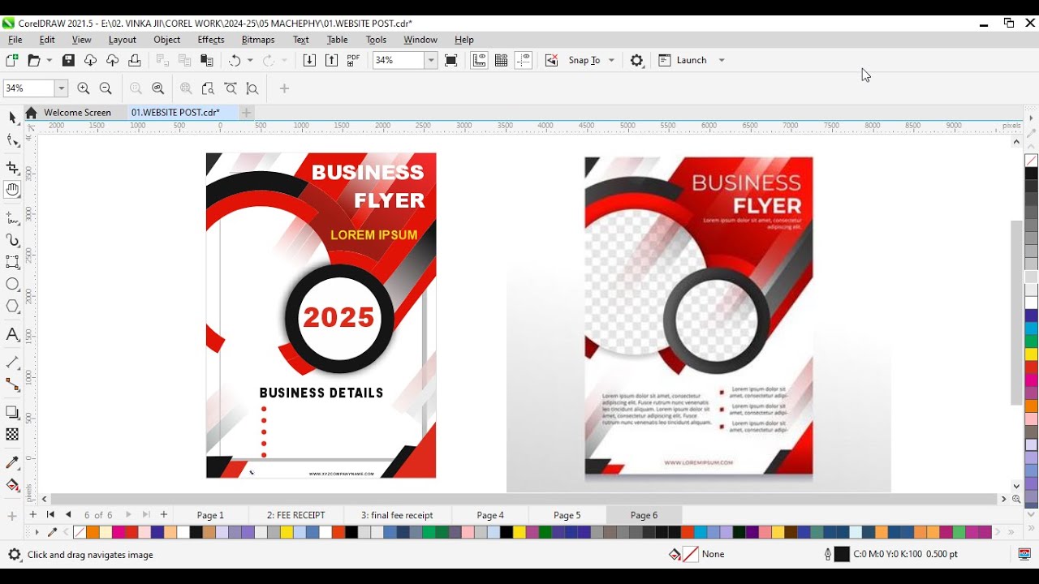The image size is (1039, 584).
Task: Open the Undo history dropdown arrow
Action: (x=250, y=60)
